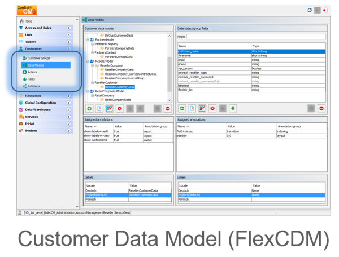This screenshot has height=257, width=339.
Task: Delete data model with red X icon
Action: [x=120, y=108]
